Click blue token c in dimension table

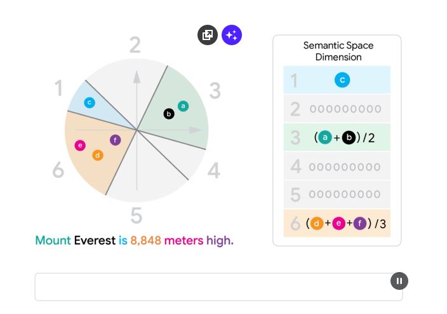(x=342, y=80)
